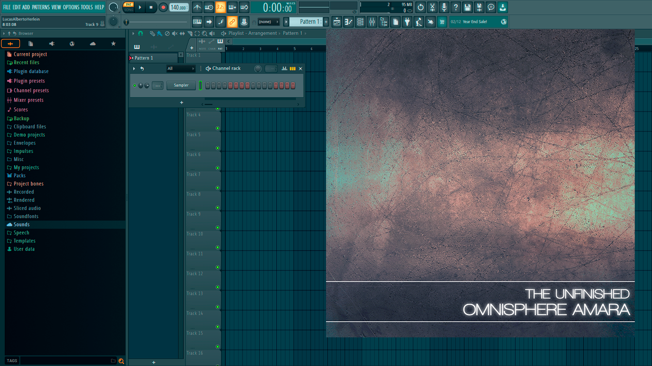652x366 pixels.
Task: Click the microphone recording icon
Action: (x=444, y=7)
